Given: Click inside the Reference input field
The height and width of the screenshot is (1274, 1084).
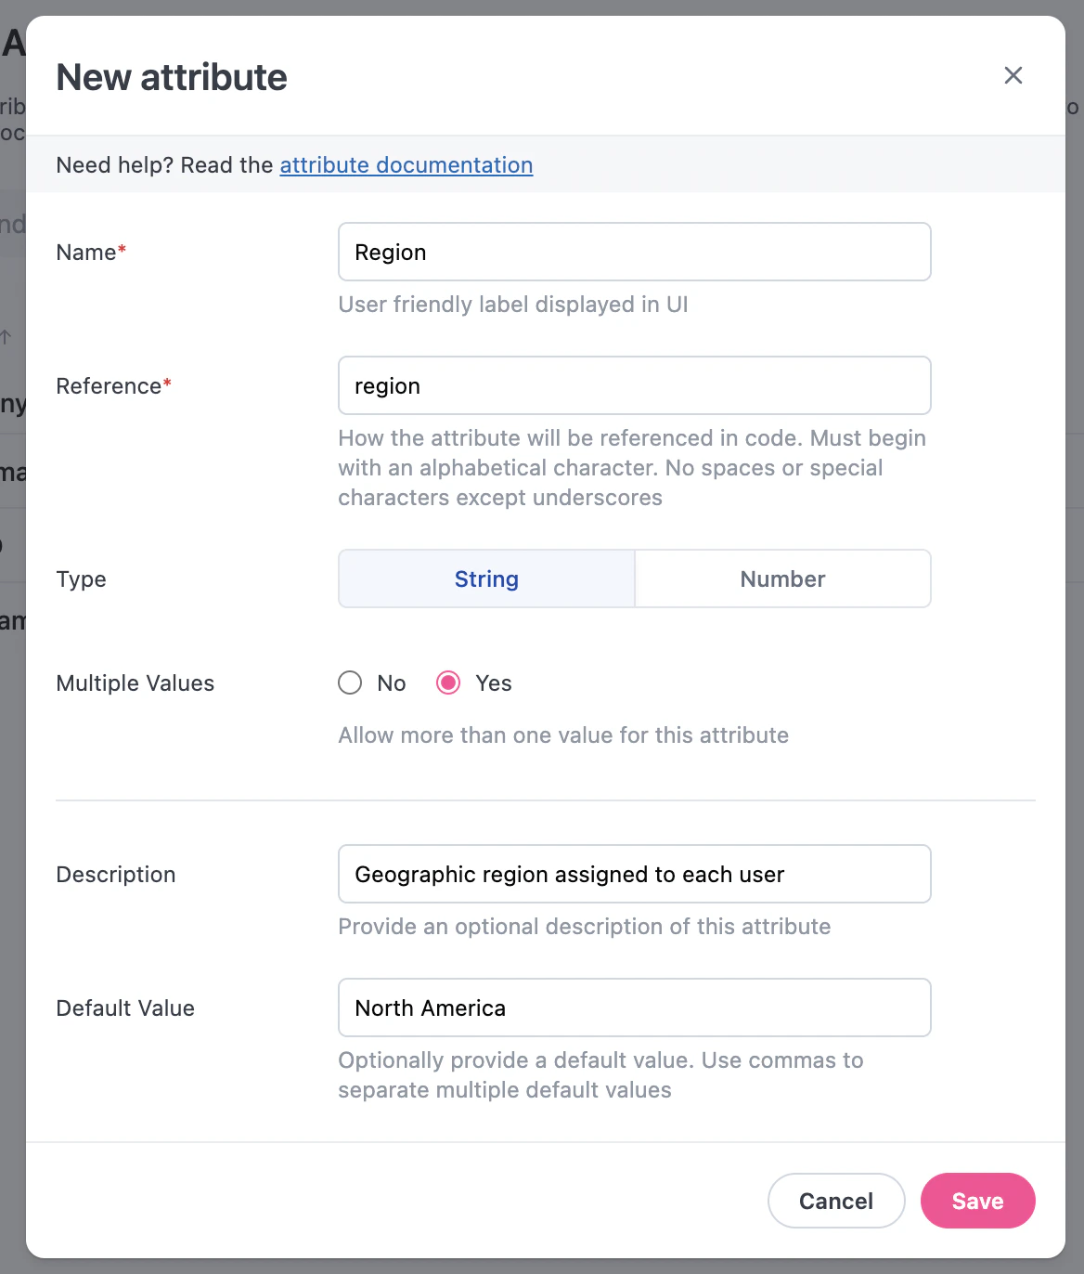Looking at the screenshot, I should tap(634, 385).
